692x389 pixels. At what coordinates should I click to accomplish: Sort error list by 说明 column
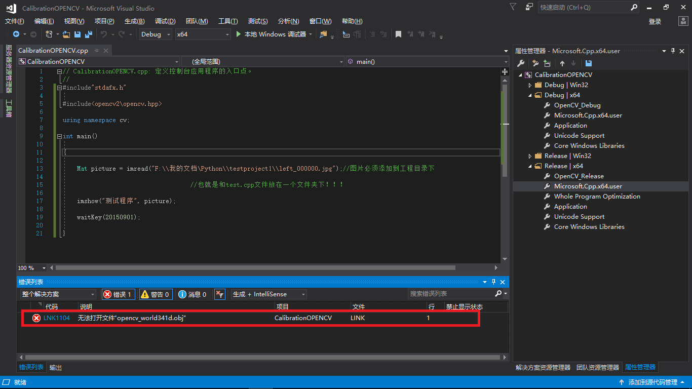86,307
